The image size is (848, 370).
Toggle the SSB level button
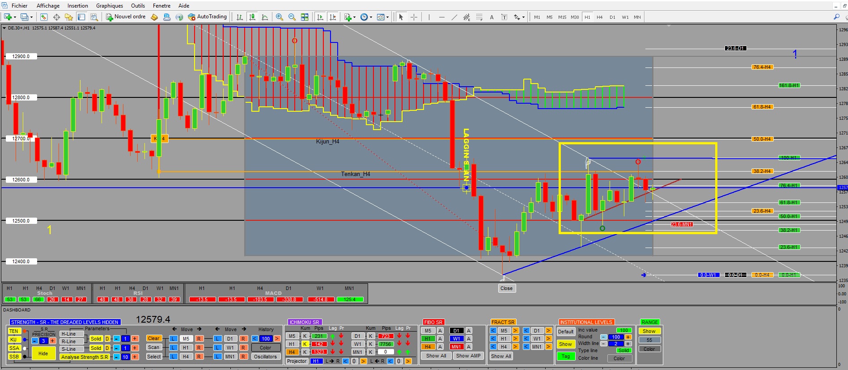coord(14,357)
